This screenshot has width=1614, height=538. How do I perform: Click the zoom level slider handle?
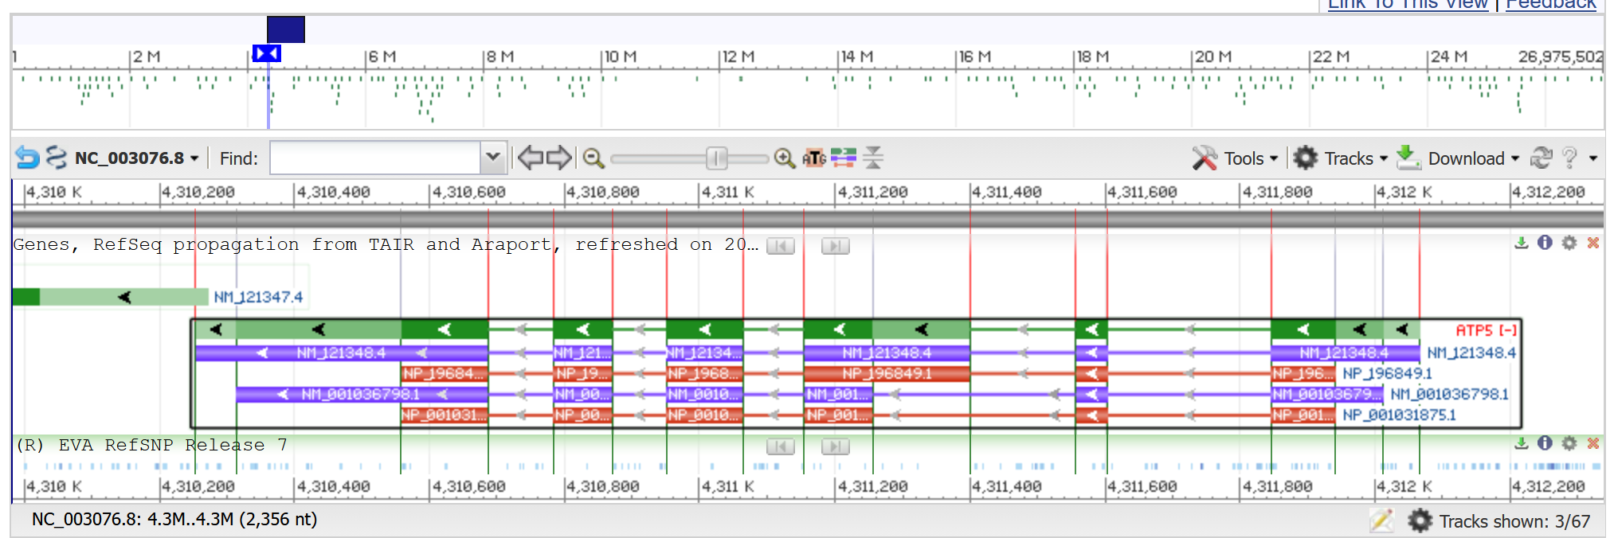(x=716, y=158)
